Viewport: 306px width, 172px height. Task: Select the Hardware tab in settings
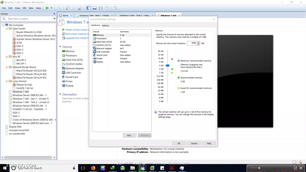(x=96, y=25)
